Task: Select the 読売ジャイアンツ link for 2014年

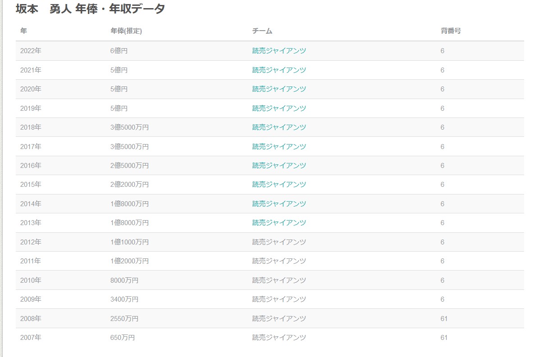Action: click(x=279, y=204)
